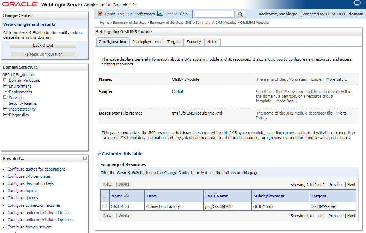Sort table by Subdeployment column

click(269, 196)
